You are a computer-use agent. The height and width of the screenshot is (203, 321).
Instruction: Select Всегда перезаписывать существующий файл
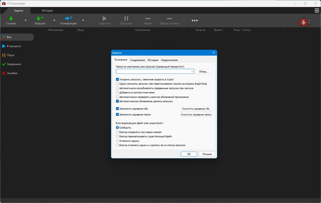click(x=117, y=136)
